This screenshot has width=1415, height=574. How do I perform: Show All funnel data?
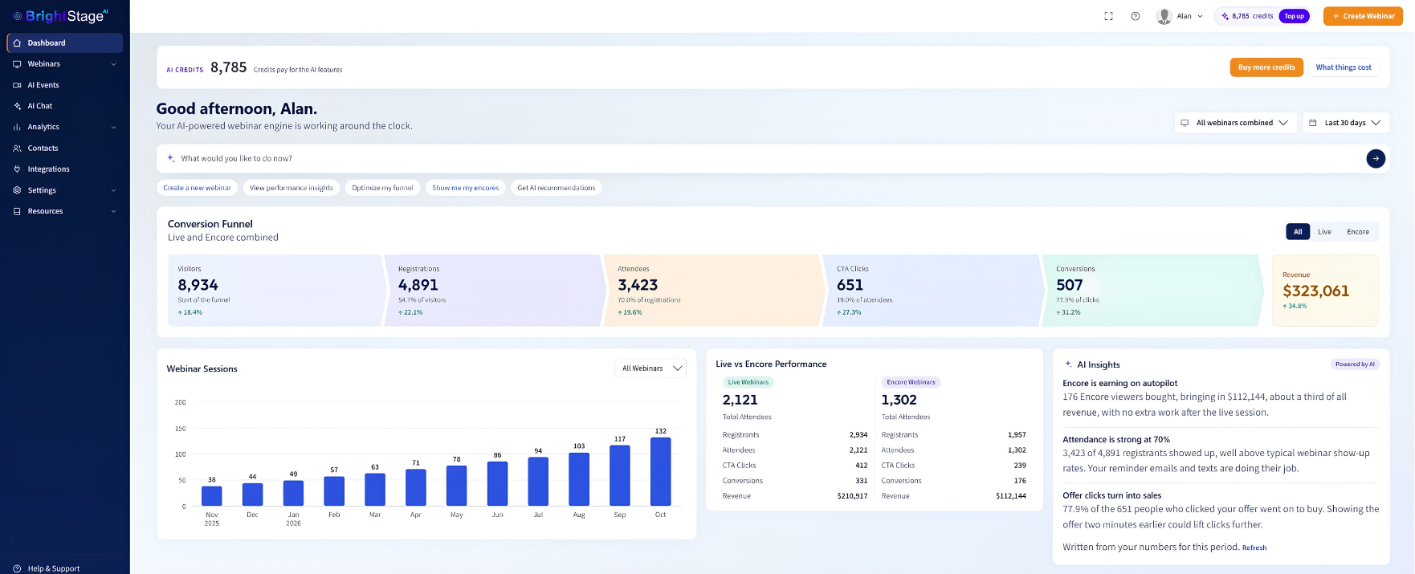1298,232
